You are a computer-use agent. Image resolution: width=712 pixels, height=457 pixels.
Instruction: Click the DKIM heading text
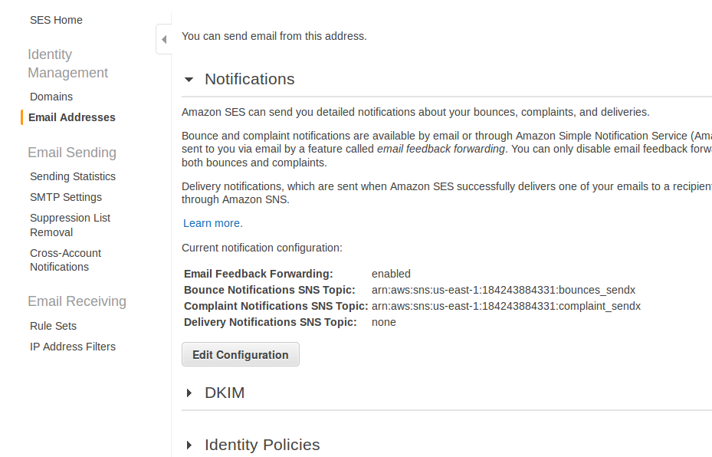point(225,393)
